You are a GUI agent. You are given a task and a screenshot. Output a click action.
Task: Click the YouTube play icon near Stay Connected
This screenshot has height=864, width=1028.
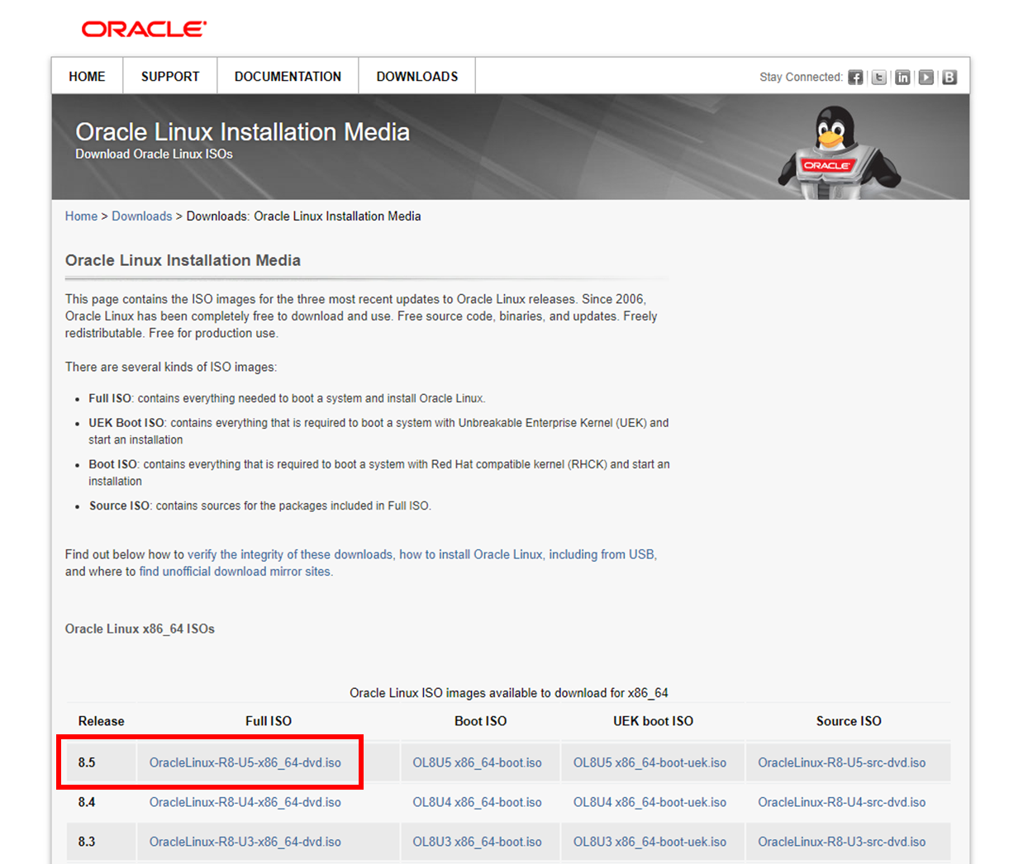pos(926,77)
